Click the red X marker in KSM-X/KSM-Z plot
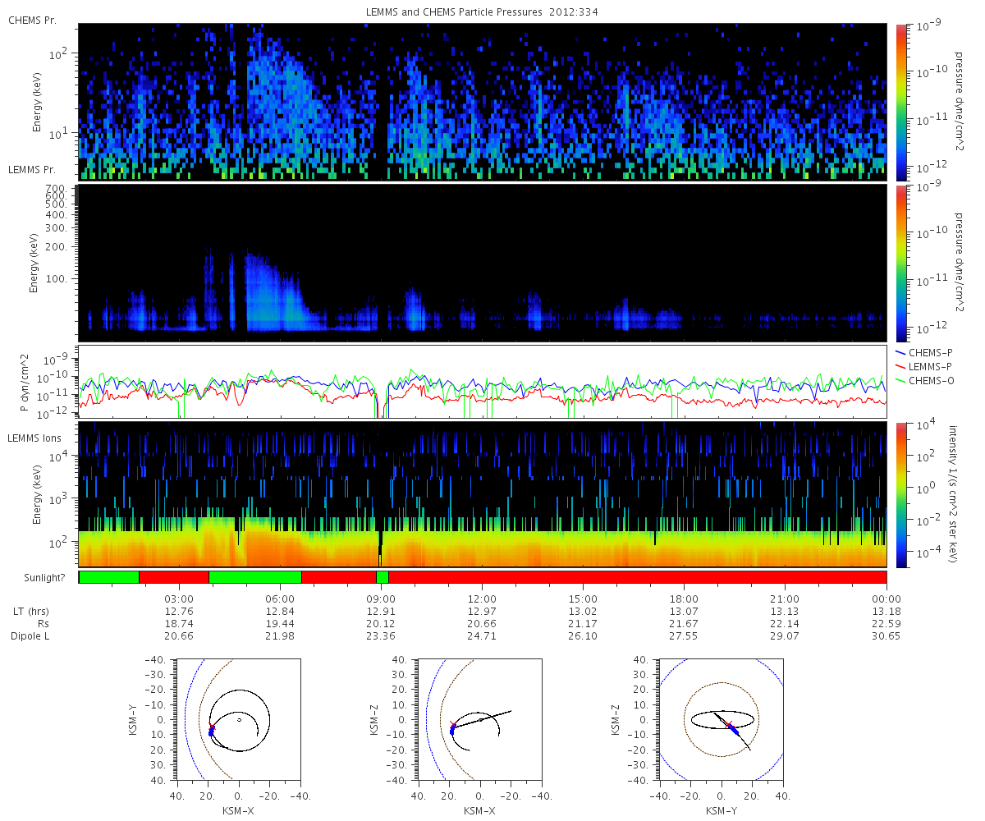Viewport: 985px width, 821px height. click(x=452, y=724)
